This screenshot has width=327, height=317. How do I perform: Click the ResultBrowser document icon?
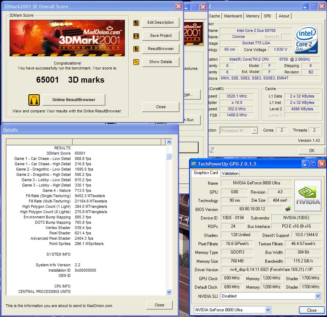coord(136,49)
